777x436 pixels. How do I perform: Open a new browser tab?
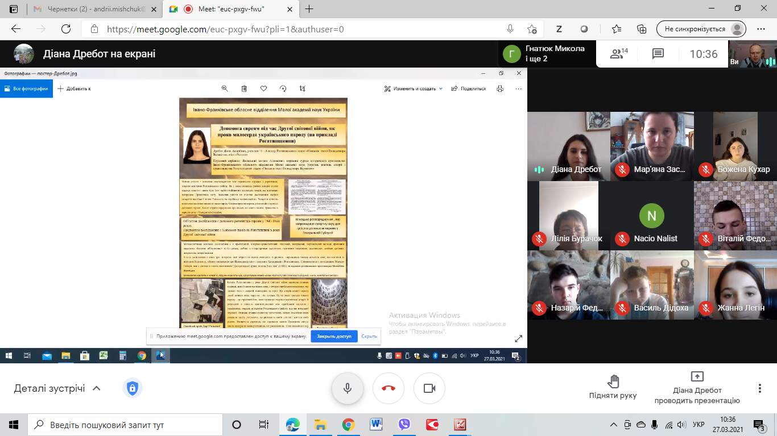pos(309,9)
